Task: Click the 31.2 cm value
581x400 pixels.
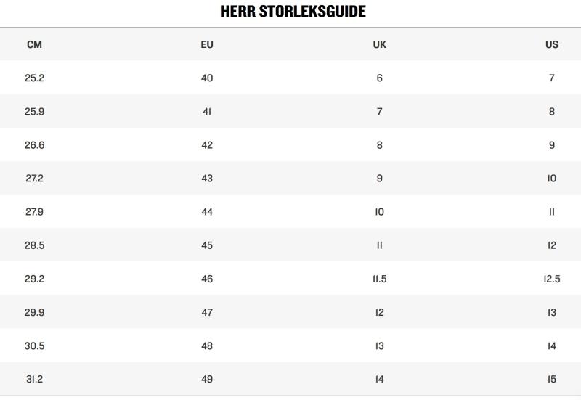Action: pyautogui.click(x=34, y=379)
